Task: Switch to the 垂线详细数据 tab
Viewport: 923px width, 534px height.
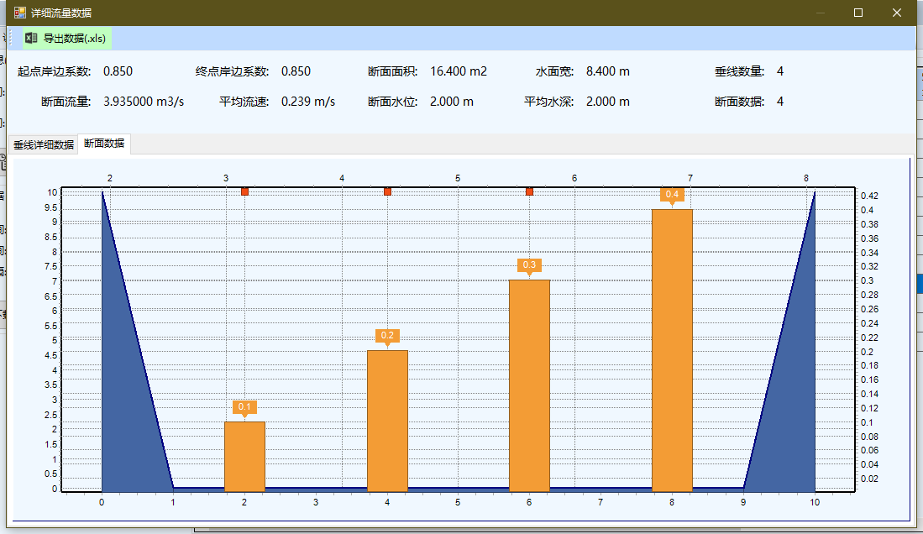Action: [44, 144]
